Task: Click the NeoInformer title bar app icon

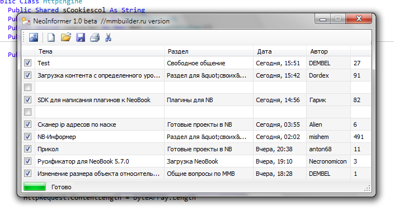Action: tap(26, 21)
